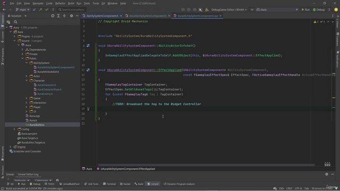Click the Update Project git icon
The width and height of the screenshot is (340, 191).
point(34,10)
